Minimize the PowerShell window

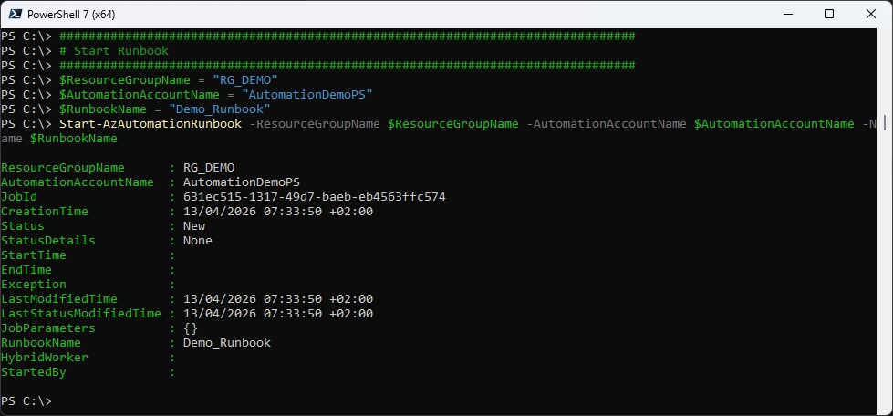(x=785, y=15)
